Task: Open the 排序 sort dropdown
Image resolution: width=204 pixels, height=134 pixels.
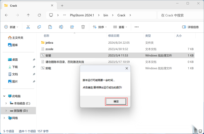Action: coord(100,27)
